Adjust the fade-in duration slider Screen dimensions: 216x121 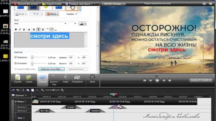click(x=32, y=57)
